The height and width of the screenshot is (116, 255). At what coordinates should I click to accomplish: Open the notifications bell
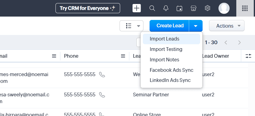click(x=166, y=8)
